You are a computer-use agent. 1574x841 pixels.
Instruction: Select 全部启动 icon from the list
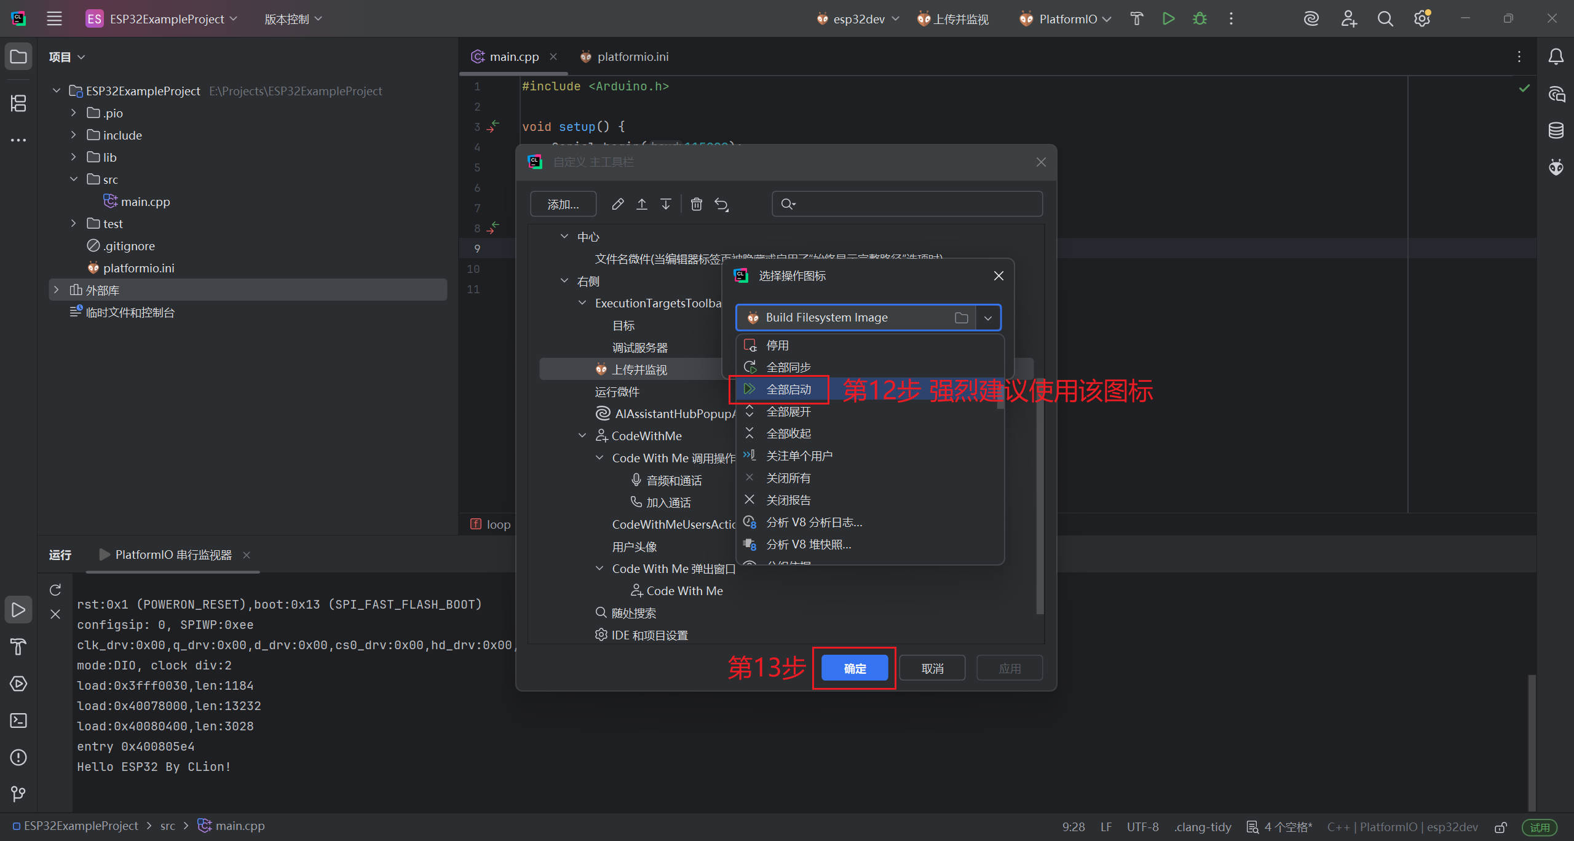pyautogui.click(x=788, y=389)
